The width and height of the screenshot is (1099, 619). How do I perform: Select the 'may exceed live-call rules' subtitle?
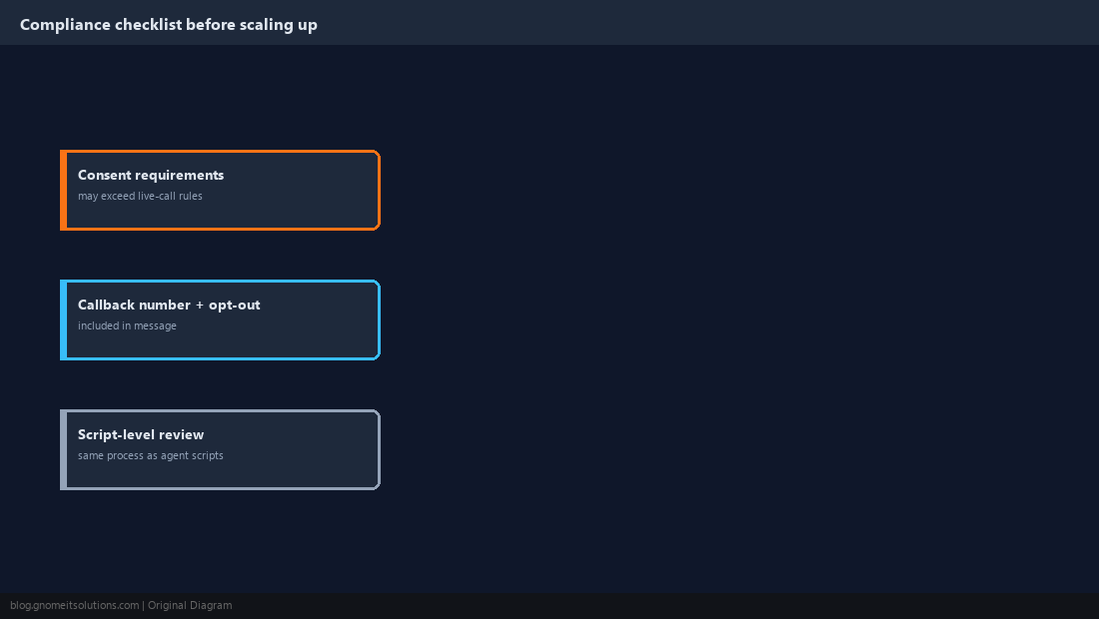(140, 196)
